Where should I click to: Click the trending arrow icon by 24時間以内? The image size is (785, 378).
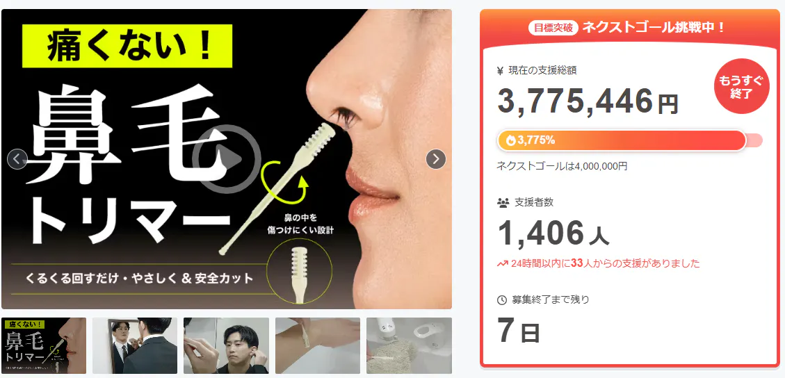click(x=502, y=263)
